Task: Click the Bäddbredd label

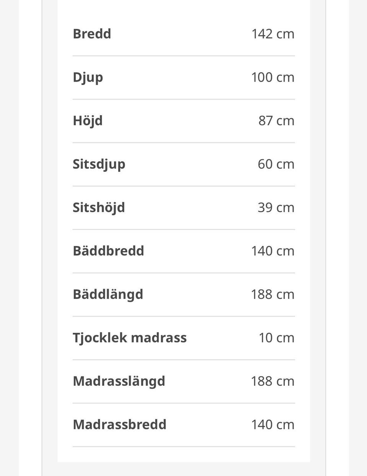Action: pos(108,251)
